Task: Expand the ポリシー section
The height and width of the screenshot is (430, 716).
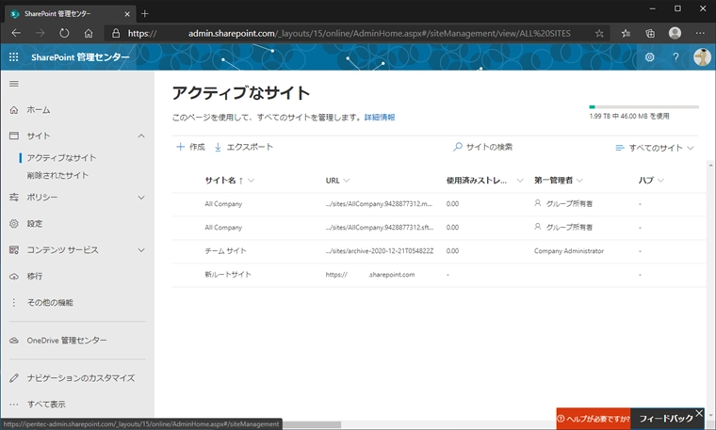Action: coord(141,198)
